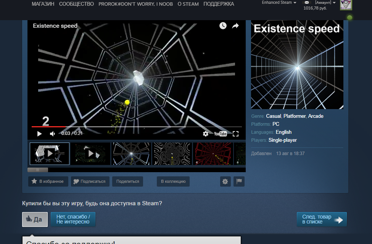This screenshot has height=244, width=372.
Task: Open the PROROK#DON'T WORRY, I NOOB profile menu
Action: coord(136,4)
